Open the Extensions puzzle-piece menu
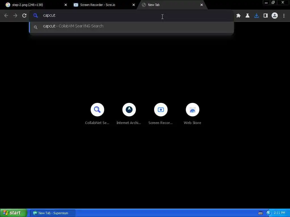290x217 pixels. point(238,16)
